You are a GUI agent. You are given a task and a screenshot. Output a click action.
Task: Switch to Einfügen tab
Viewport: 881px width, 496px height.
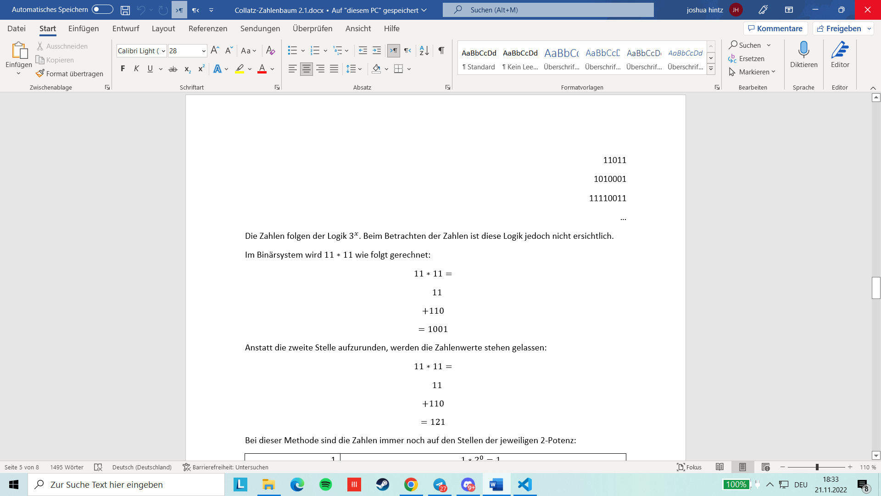(84, 28)
